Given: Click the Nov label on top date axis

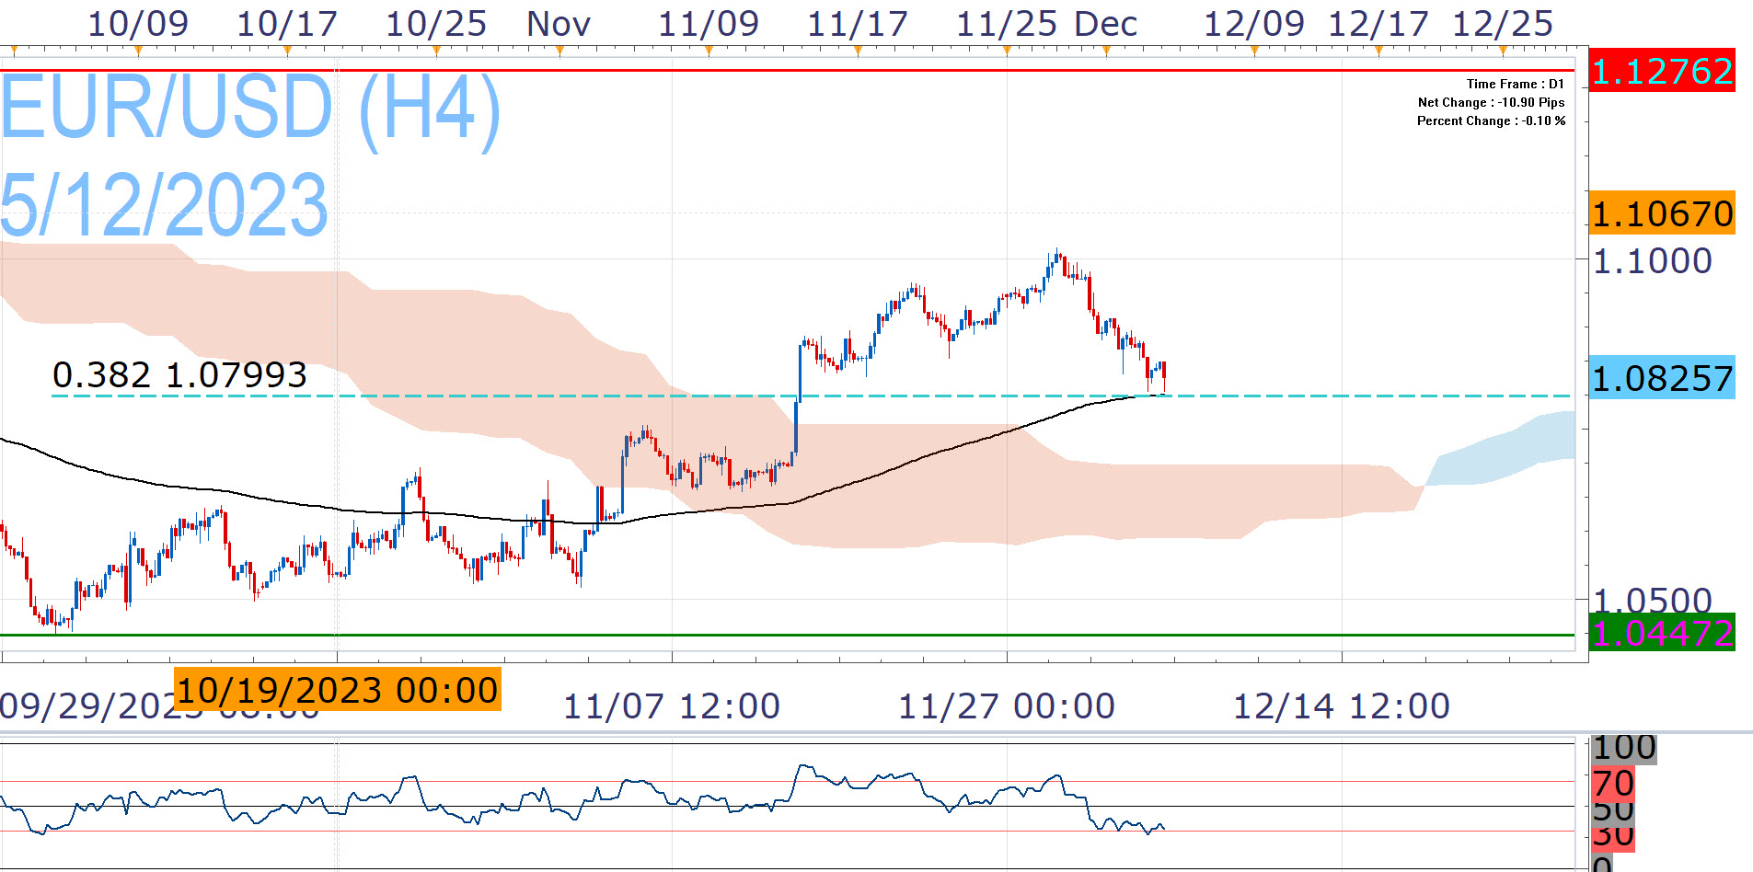Looking at the screenshot, I should 558,24.
